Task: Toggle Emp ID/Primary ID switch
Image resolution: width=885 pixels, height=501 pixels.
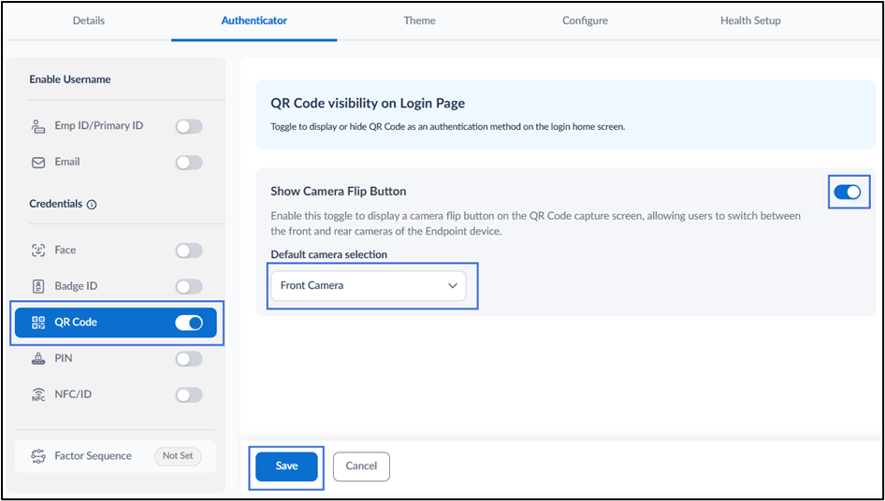Action: point(189,126)
